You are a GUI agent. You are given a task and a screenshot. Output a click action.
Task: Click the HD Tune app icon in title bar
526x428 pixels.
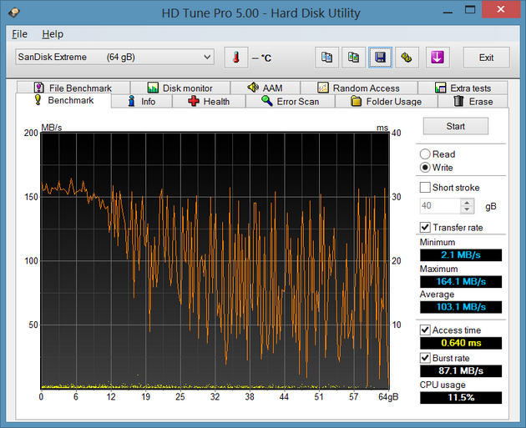[x=14, y=13]
